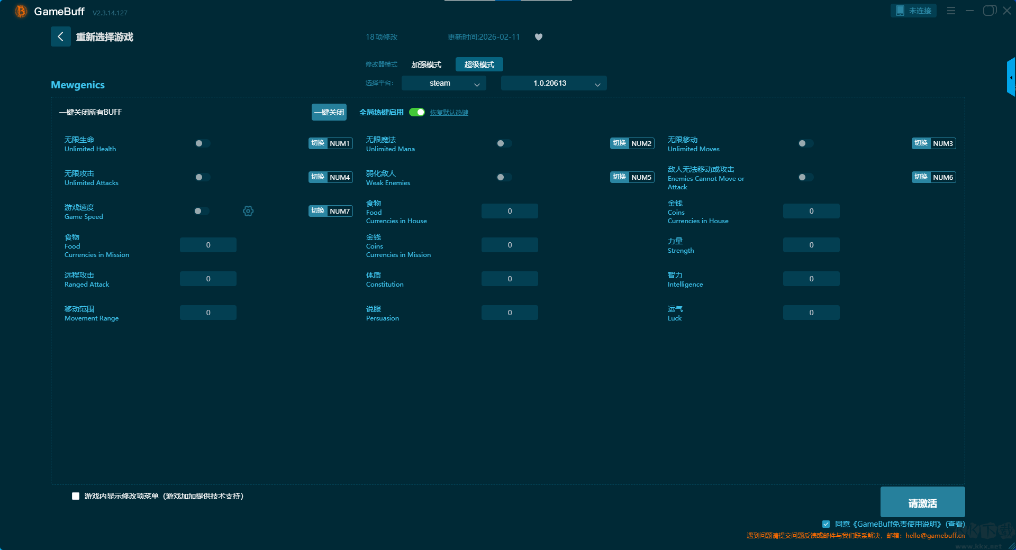
Task: Open Game Speed gear settings
Action: point(248,211)
